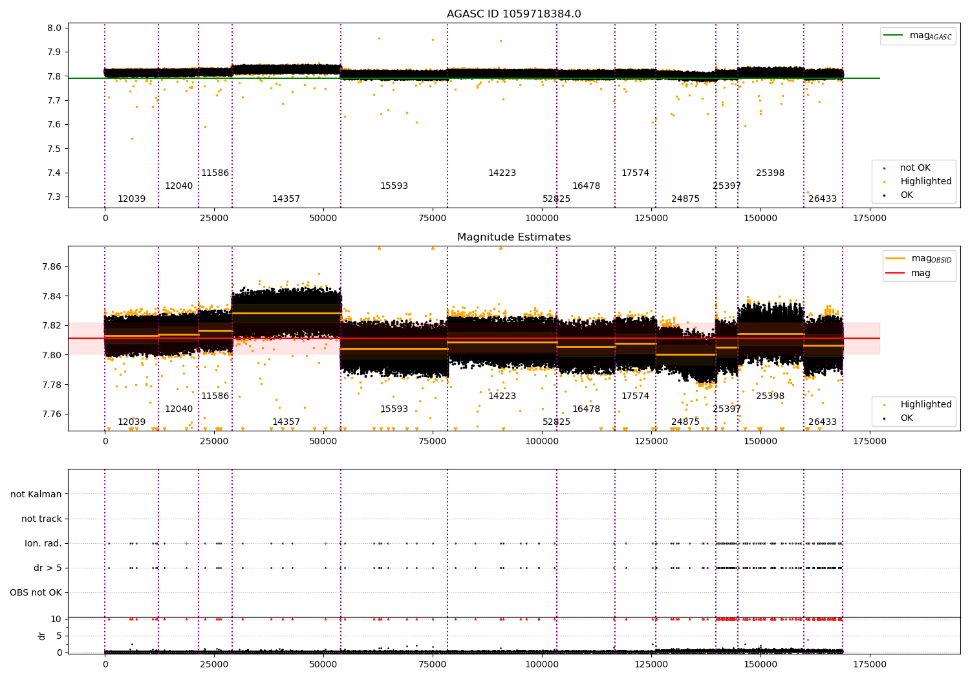Click OBSID label 14223 in the top plot
Screen dimensions: 970x679
point(502,173)
